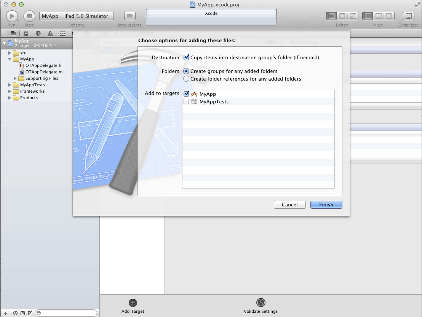Click the Finish button

tap(326, 204)
